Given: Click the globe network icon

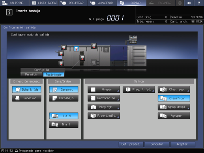Looking at the screenshot, I should click(x=180, y=3).
